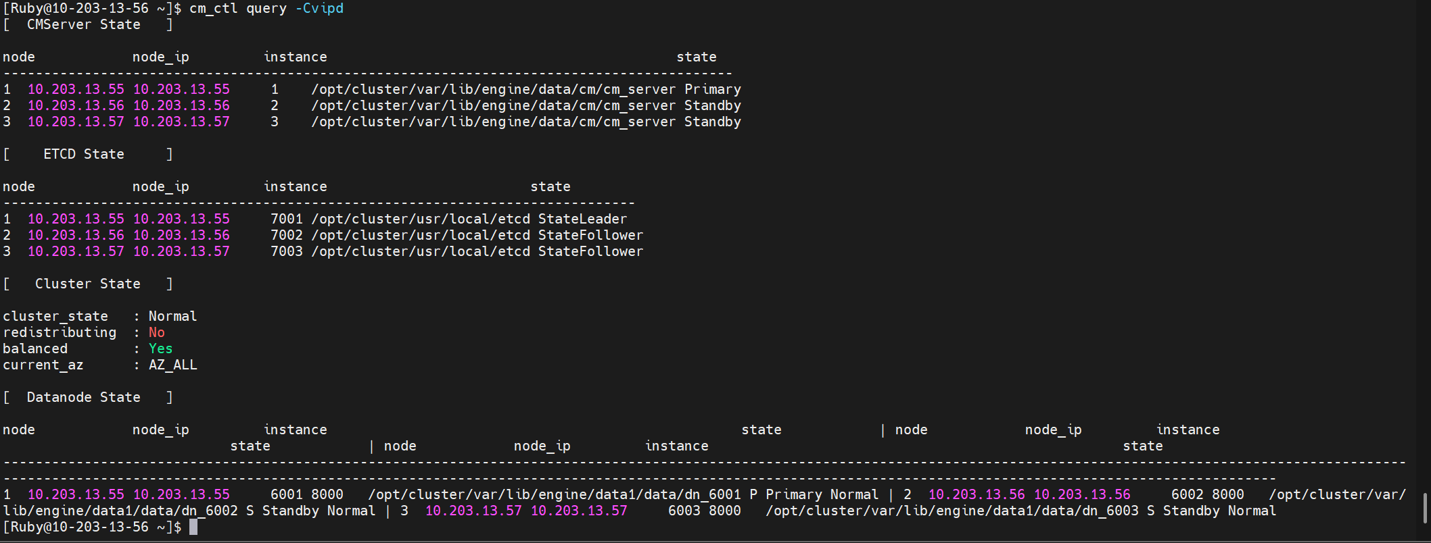Click the -Cvipd flag in the command
The width and height of the screenshot is (1431, 543).
pos(319,8)
